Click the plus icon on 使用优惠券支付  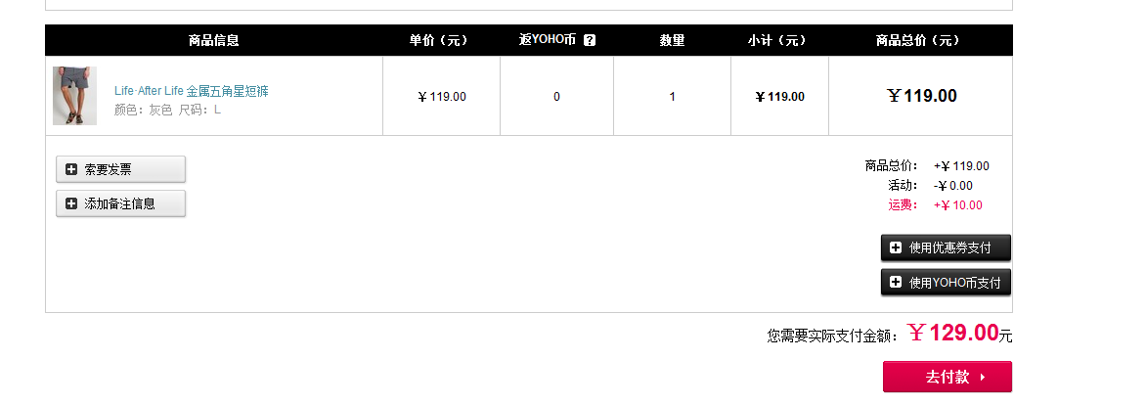tap(896, 247)
